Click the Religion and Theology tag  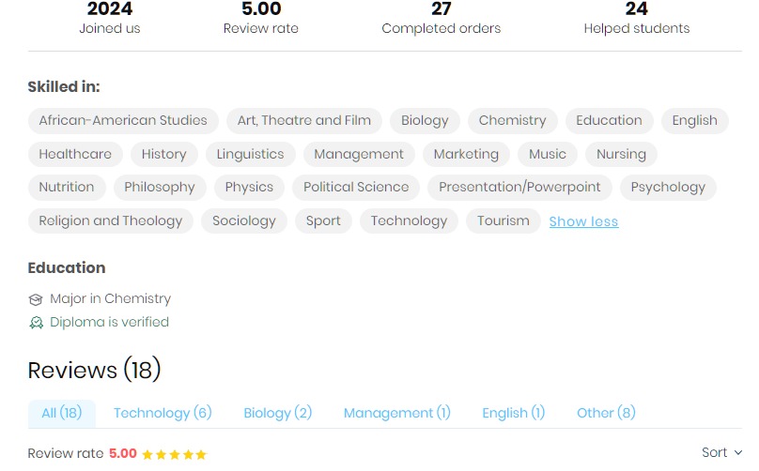[111, 220]
